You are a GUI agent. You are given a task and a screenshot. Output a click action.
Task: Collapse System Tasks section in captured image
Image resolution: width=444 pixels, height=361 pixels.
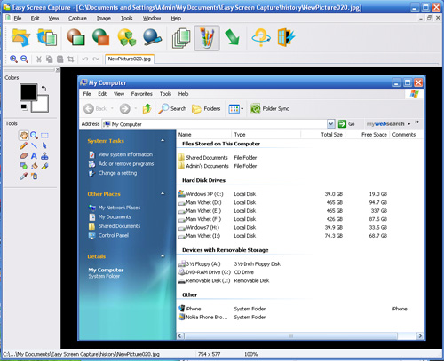pos(163,141)
